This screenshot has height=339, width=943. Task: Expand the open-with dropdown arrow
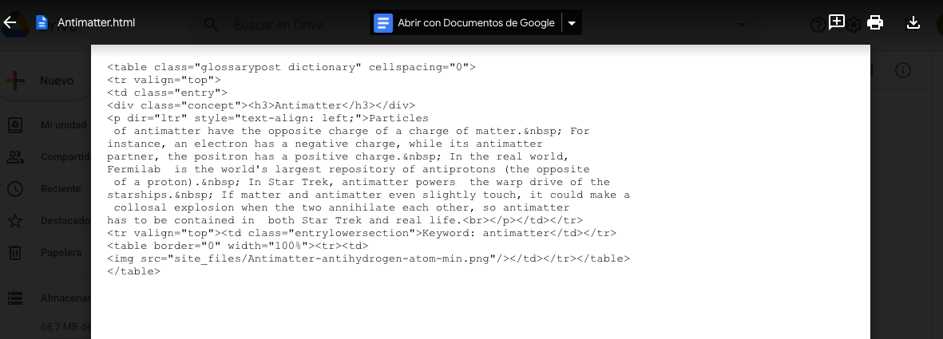coord(572,23)
